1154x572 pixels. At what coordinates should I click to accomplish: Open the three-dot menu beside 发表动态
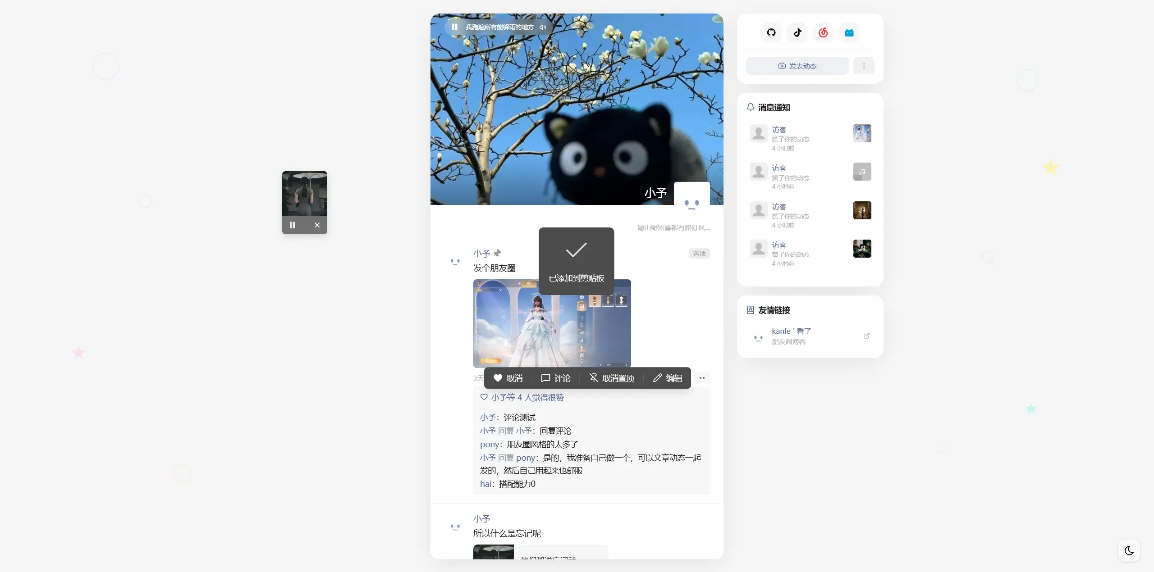click(x=864, y=66)
